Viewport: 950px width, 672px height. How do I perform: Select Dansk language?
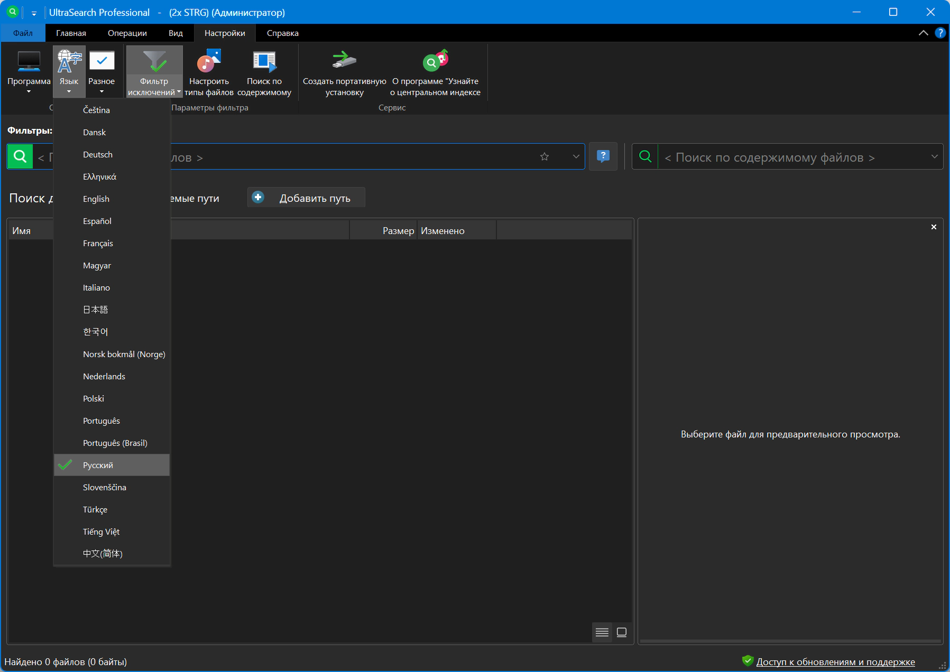tap(112, 132)
